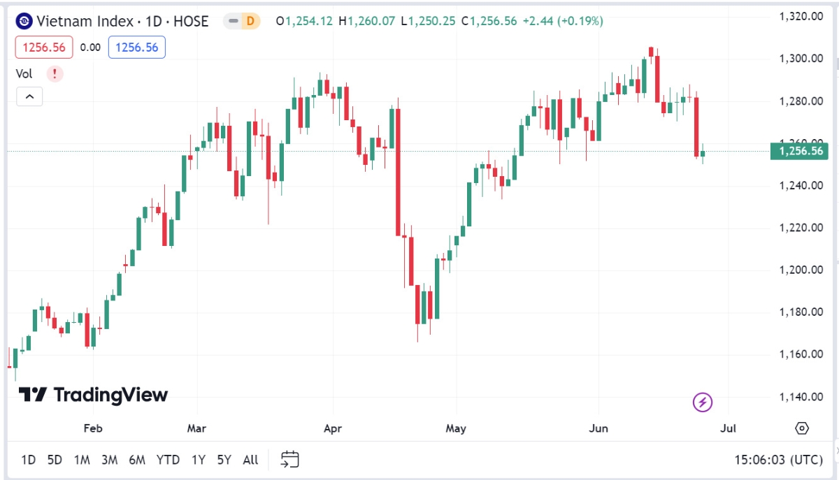Collapse the indicator legend chevron
Image resolution: width=839 pixels, height=480 pixels.
(x=29, y=97)
